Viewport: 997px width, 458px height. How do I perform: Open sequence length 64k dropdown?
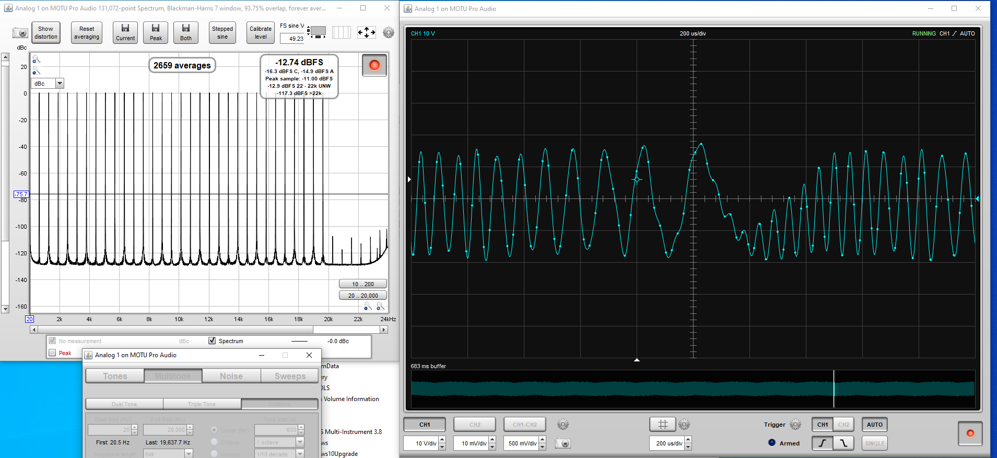(x=189, y=454)
